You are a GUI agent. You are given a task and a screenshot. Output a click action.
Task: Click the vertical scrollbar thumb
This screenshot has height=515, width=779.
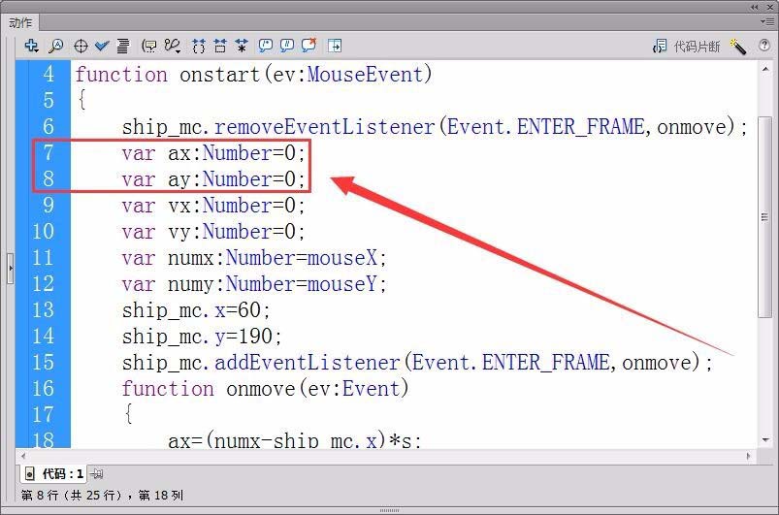[x=765, y=217]
